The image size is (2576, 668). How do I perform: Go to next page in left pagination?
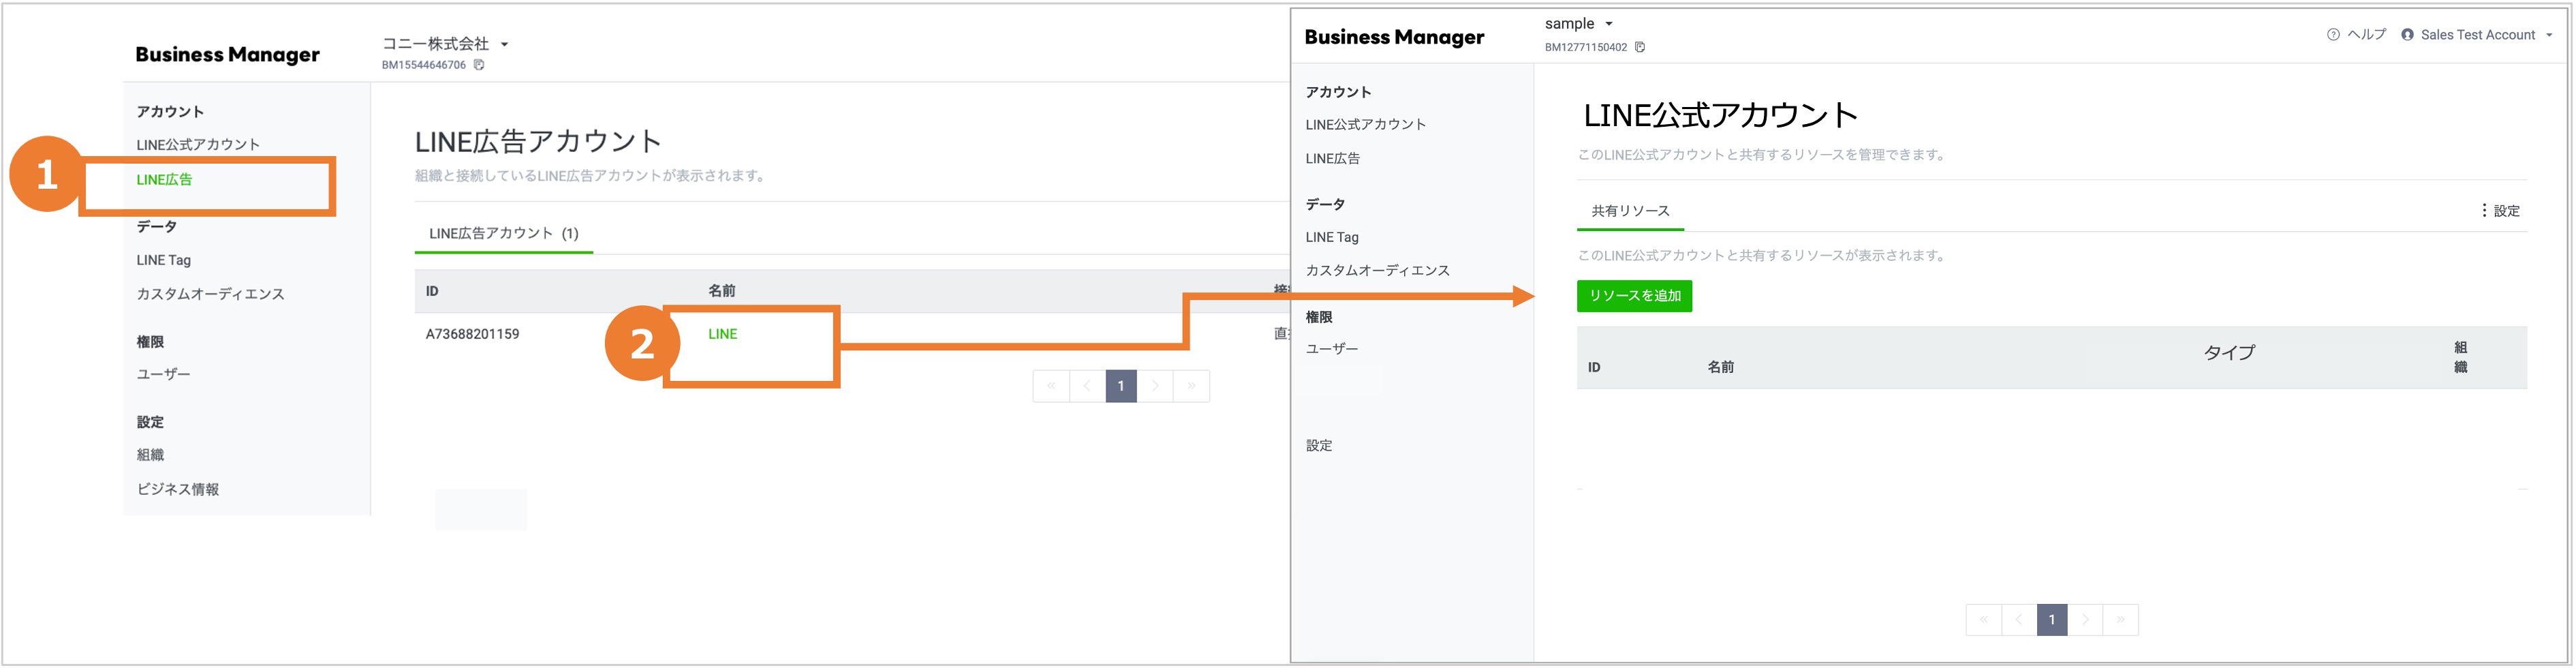click(1155, 386)
